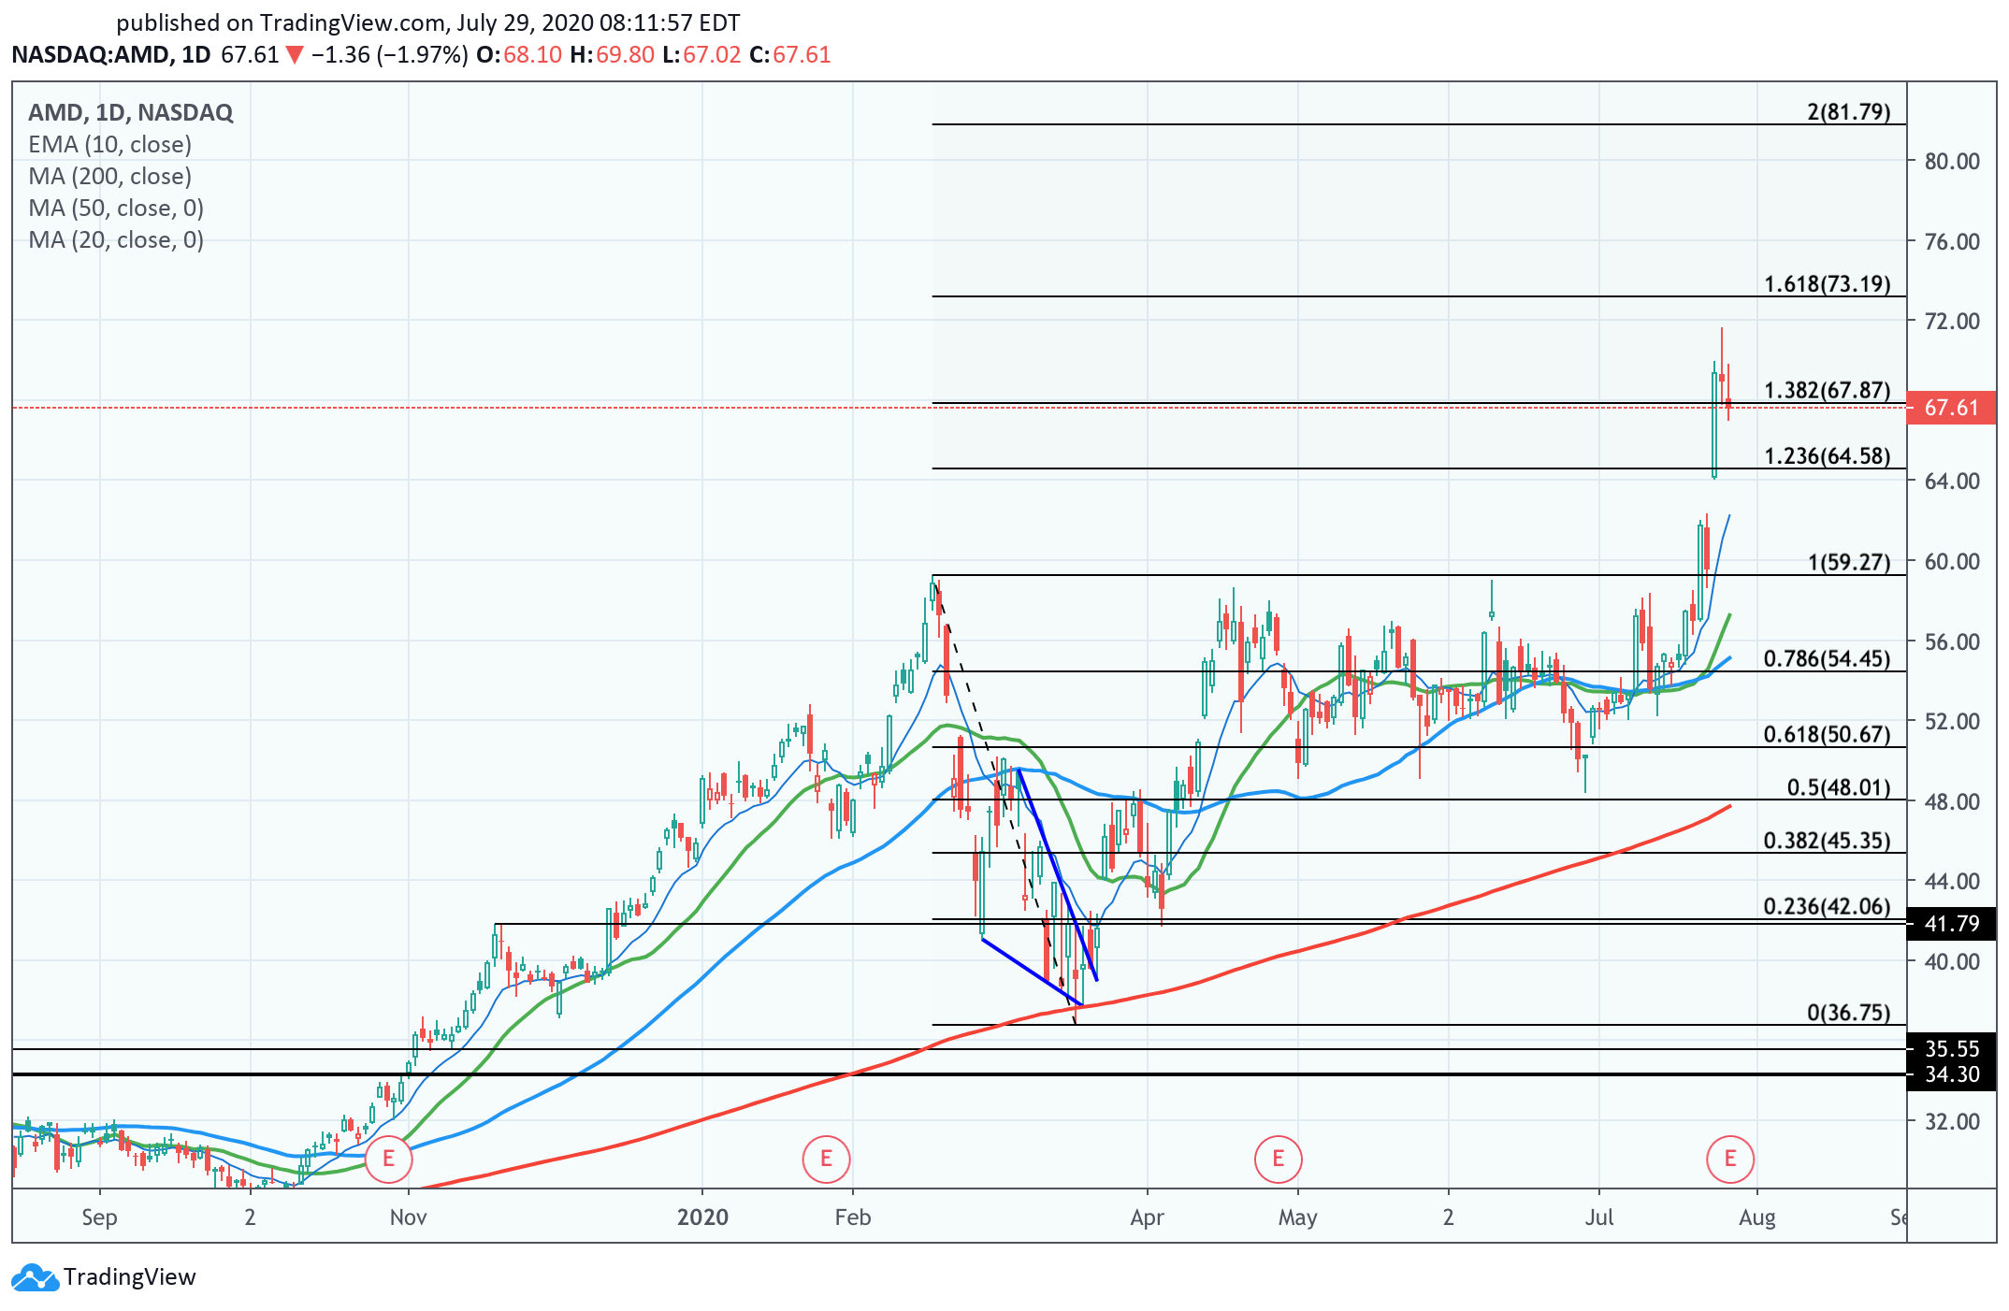Open the TradingView text link at bottom
This screenshot has height=1311, width=2009.
pos(129,1277)
